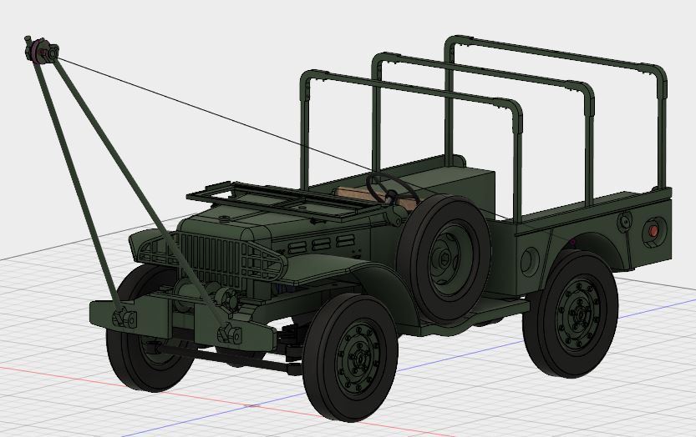Select the red tail light on rear body
This screenshot has height=437, width=696.
[x=654, y=230]
